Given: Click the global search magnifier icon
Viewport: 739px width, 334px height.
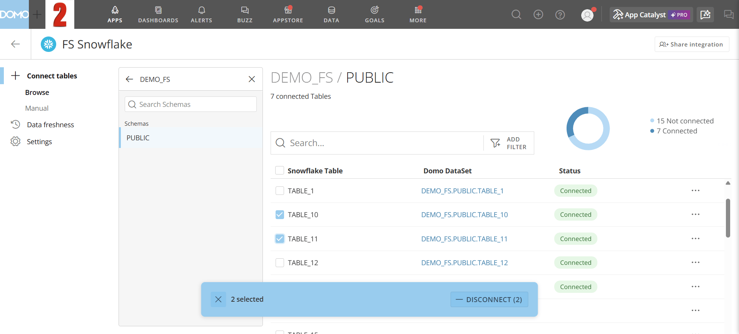Looking at the screenshot, I should point(517,15).
